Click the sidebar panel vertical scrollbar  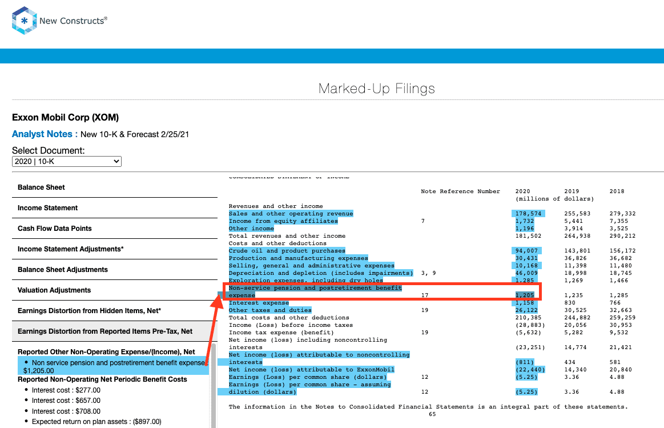(214, 386)
